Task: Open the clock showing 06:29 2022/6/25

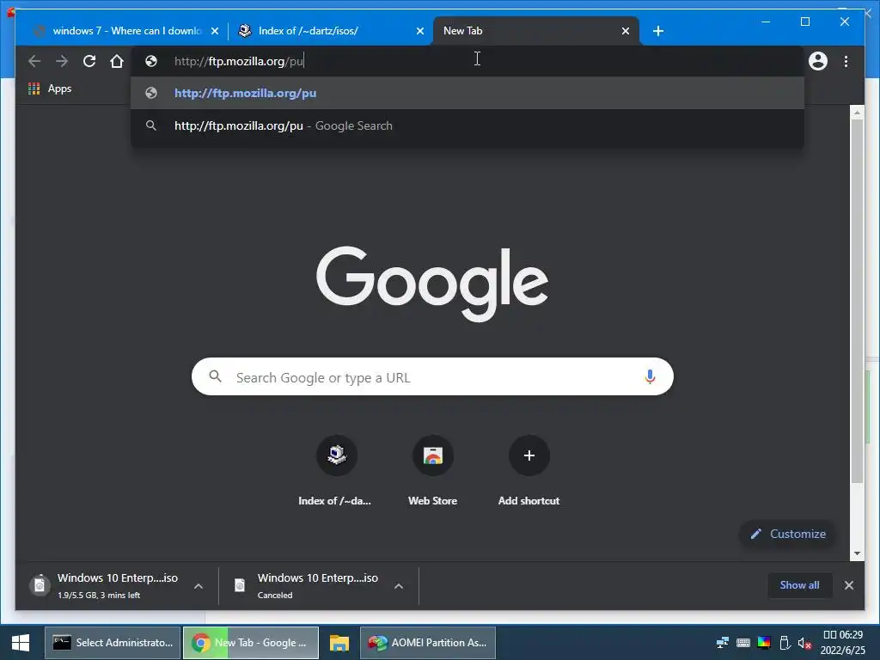Action: (x=843, y=643)
